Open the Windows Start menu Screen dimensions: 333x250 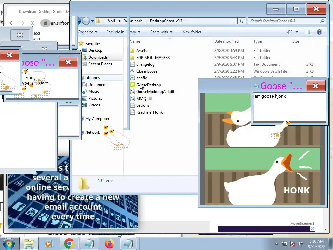[9, 243]
